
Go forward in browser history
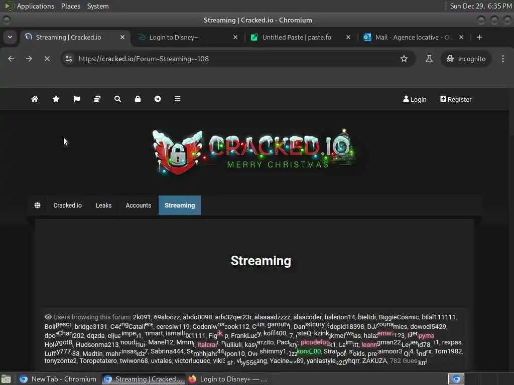(29, 59)
